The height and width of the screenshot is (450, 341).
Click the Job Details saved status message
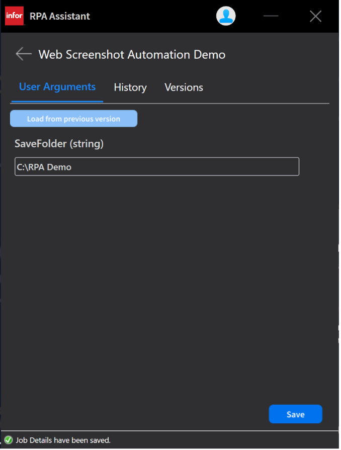point(63,440)
